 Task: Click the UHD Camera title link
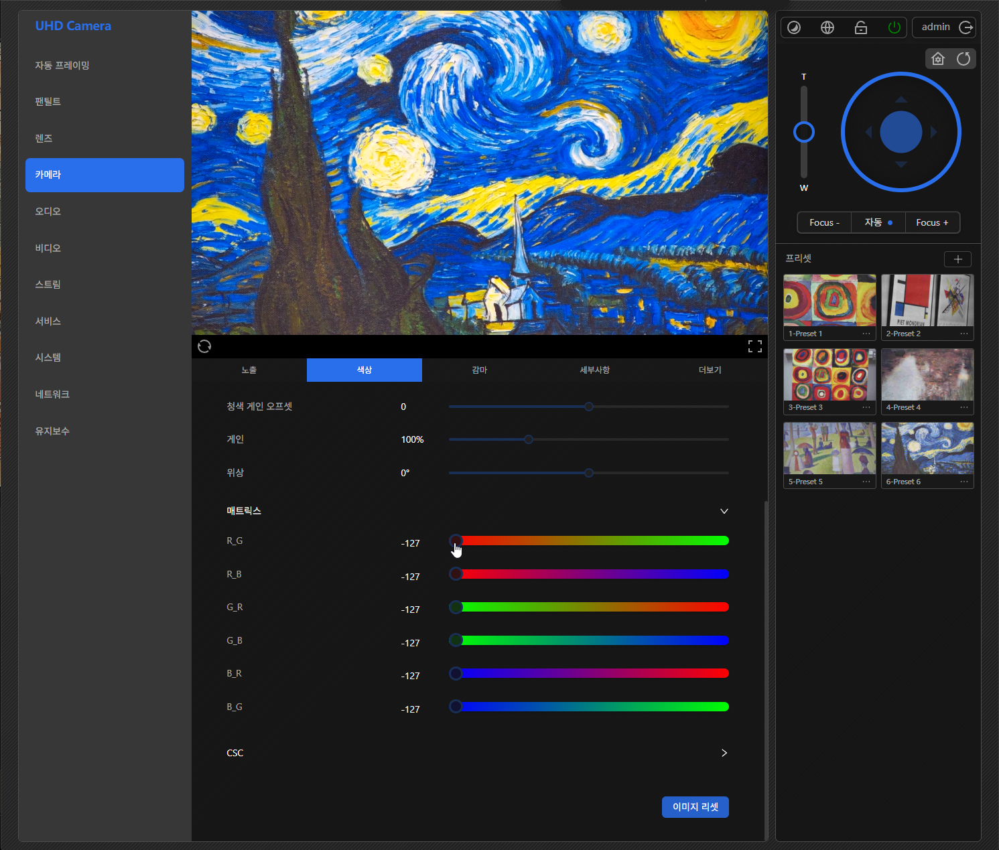pos(73,26)
